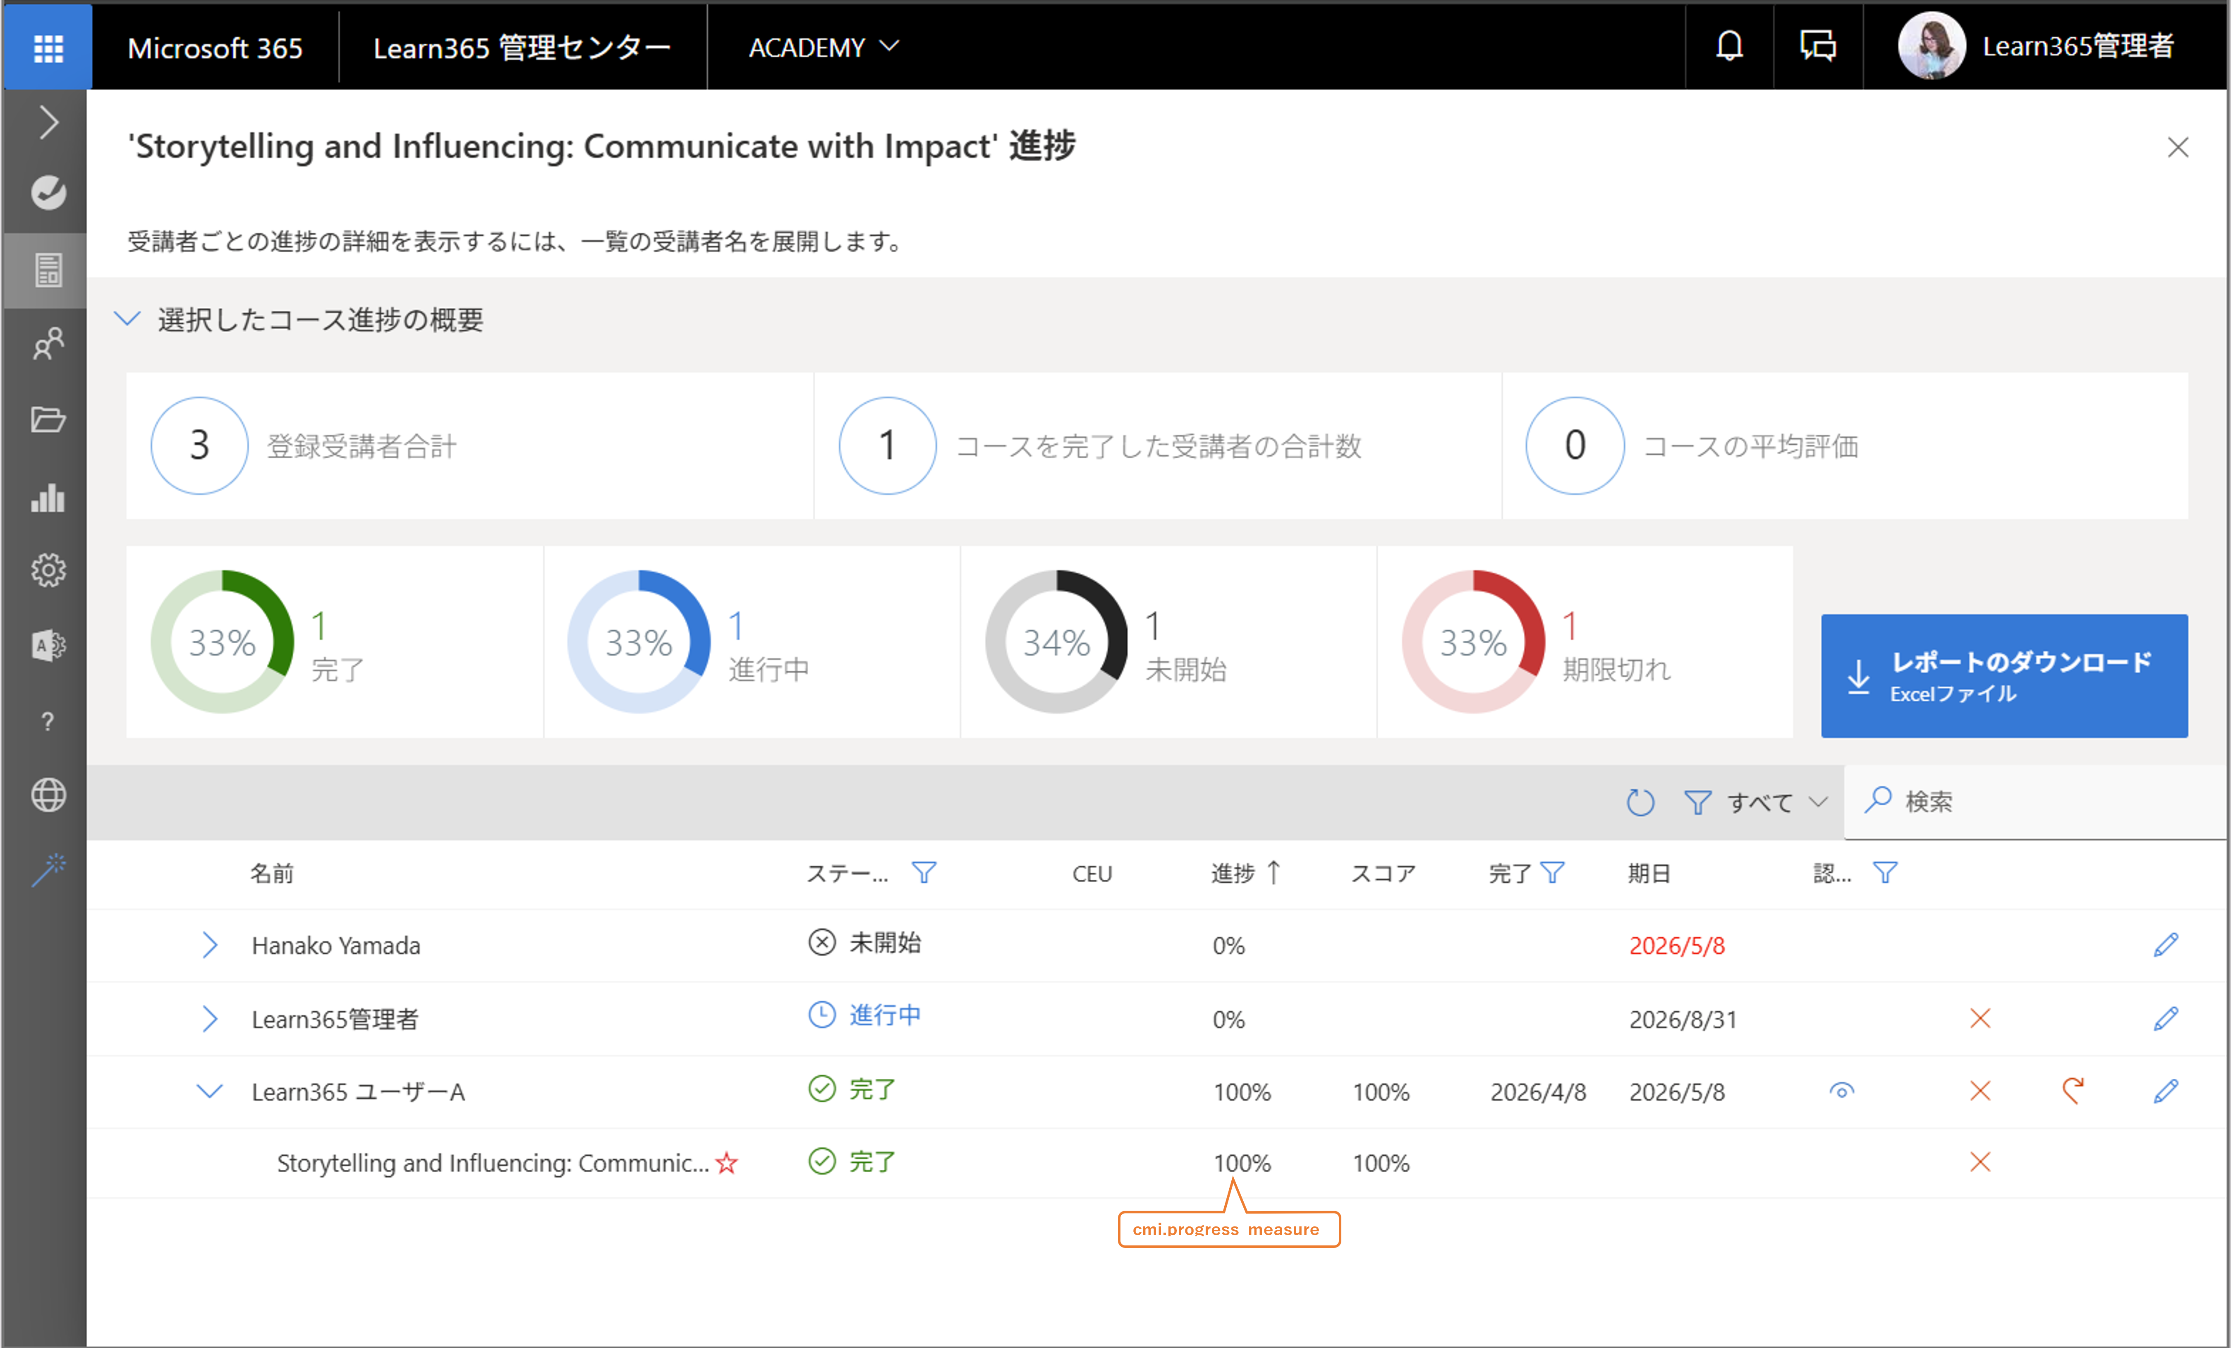Collapse the Learn365 ユーザーA row
The image size is (2231, 1348).
tap(209, 1091)
